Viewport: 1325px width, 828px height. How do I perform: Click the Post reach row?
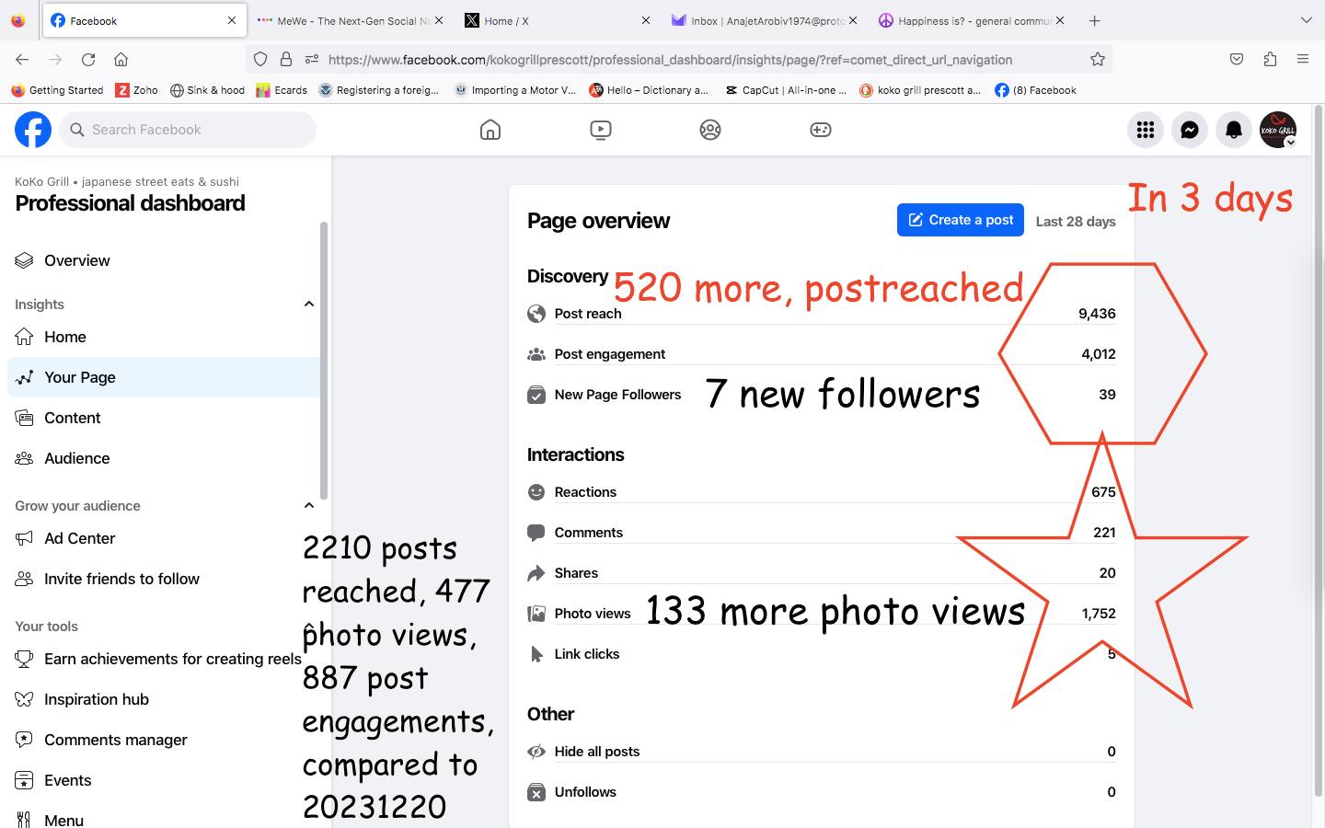(x=822, y=314)
